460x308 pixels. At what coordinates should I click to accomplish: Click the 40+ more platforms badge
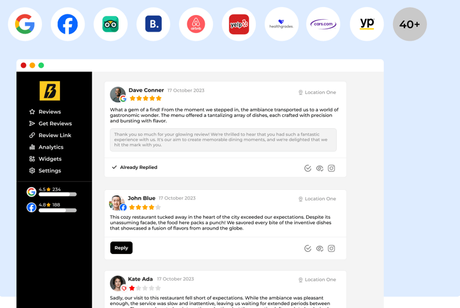pyautogui.click(x=410, y=24)
